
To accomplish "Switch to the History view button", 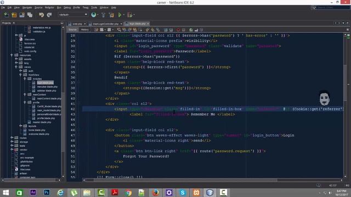I will 84,30.
